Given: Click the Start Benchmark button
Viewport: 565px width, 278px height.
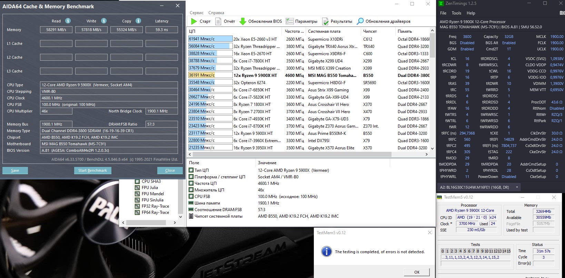Looking at the screenshot, I should (92, 170).
